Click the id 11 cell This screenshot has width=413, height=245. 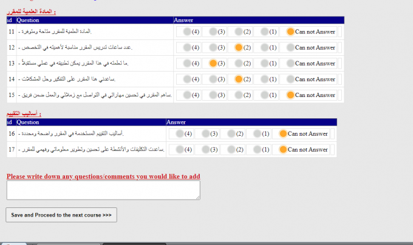12,32
